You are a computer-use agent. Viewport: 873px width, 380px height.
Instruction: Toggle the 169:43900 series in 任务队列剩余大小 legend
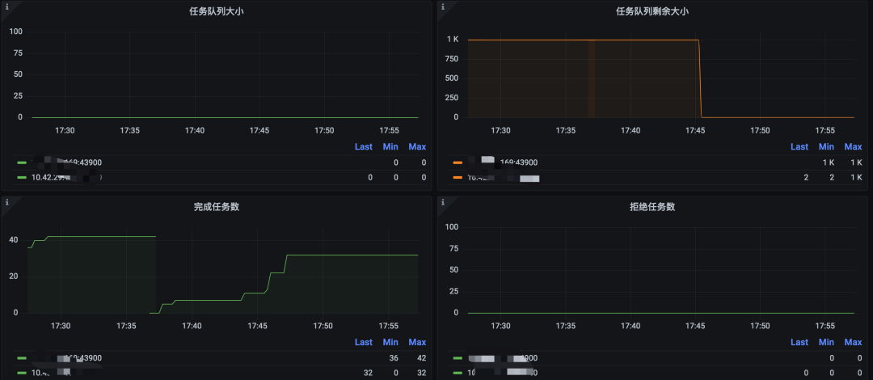pyautogui.click(x=503, y=163)
